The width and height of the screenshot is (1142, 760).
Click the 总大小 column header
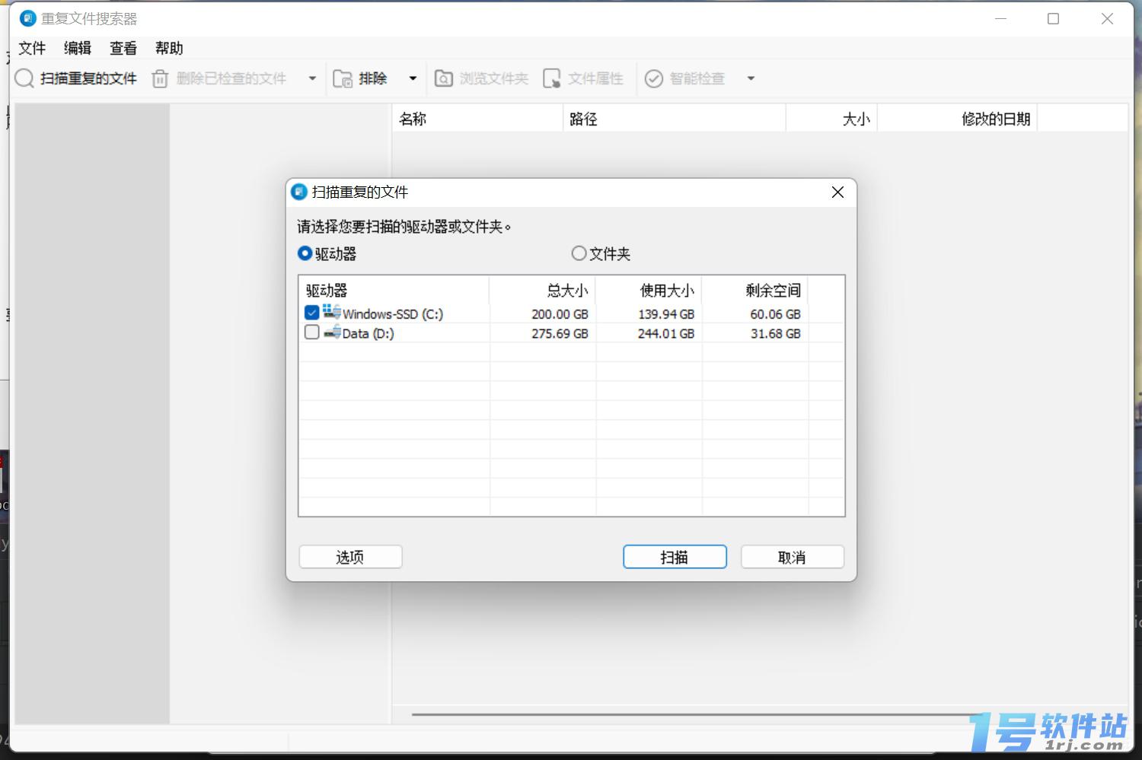(x=543, y=290)
